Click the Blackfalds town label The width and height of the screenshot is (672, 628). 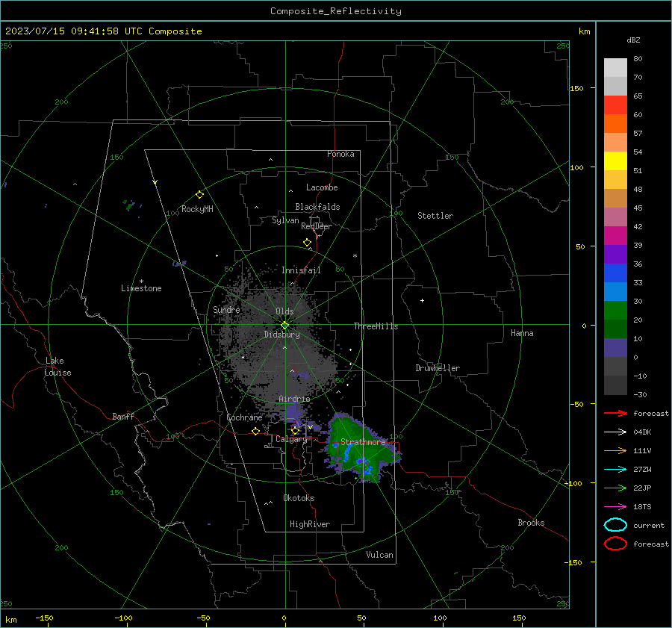click(x=317, y=207)
